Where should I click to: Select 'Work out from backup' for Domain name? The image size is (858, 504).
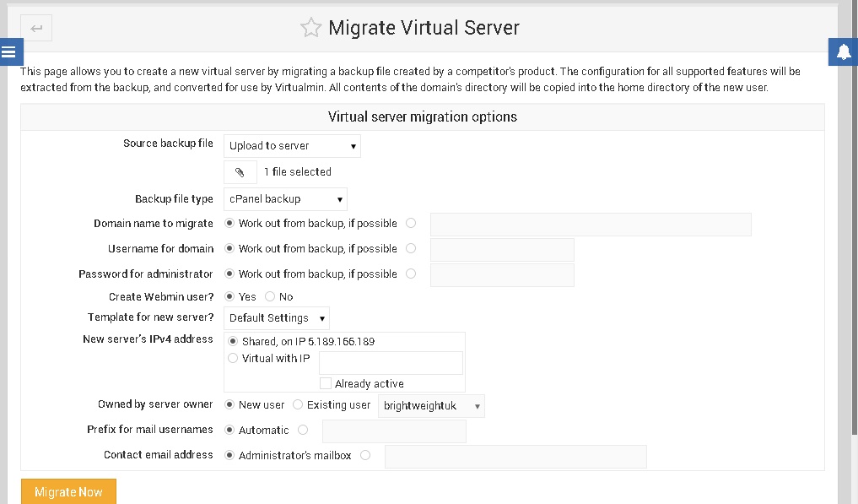229,223
